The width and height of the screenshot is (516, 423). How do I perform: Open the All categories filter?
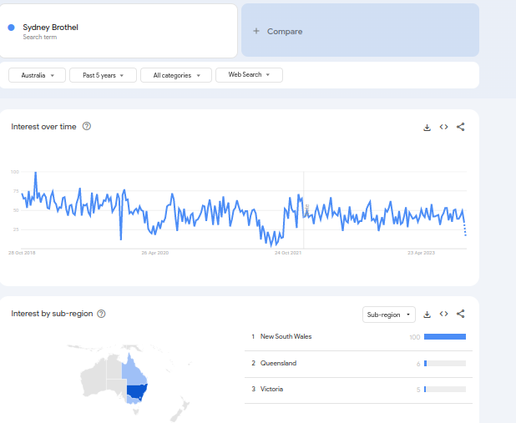176,75
